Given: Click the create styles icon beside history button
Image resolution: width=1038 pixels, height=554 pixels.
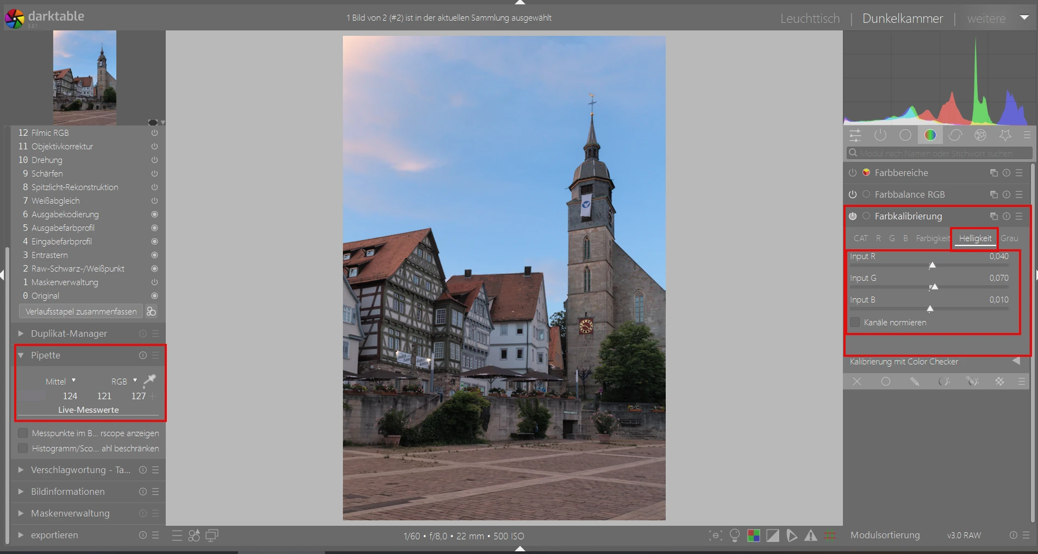Looking at the screenshot, I should click(x=152, y=311).
